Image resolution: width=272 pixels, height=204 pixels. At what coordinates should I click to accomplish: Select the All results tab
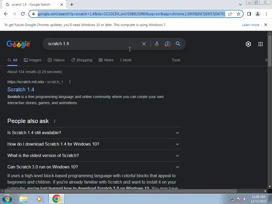[12, 60]
